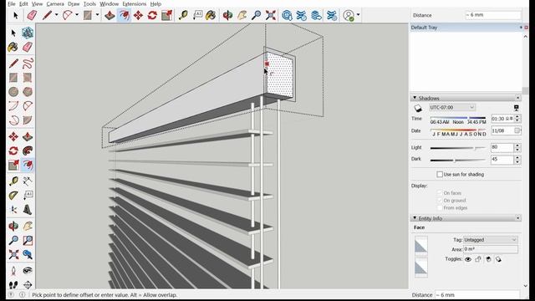Select the Axes tool

pos(13,210)
